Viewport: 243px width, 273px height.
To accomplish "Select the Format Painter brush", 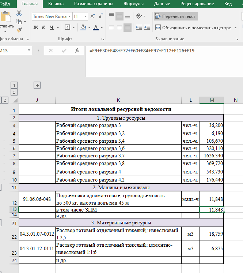I will (x=19, y=30).
